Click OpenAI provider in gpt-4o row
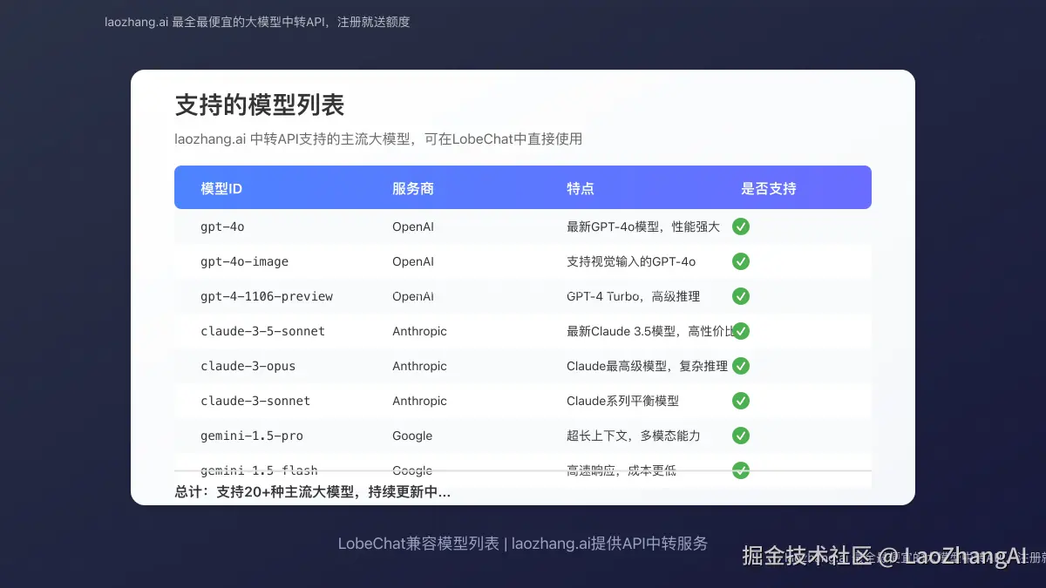The width and height of the screenshot is (1046, 588). tap(413, 226)
